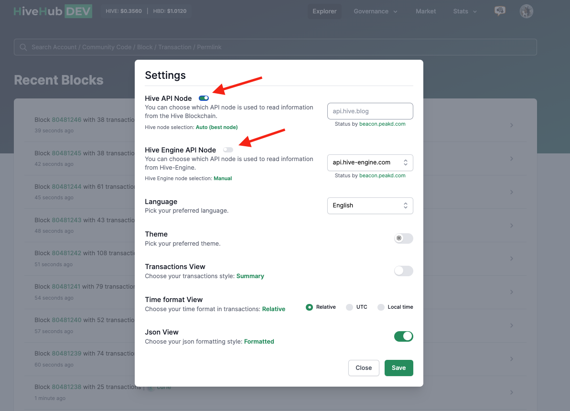Turn off the Json View toggle

[x=404, y=336]
